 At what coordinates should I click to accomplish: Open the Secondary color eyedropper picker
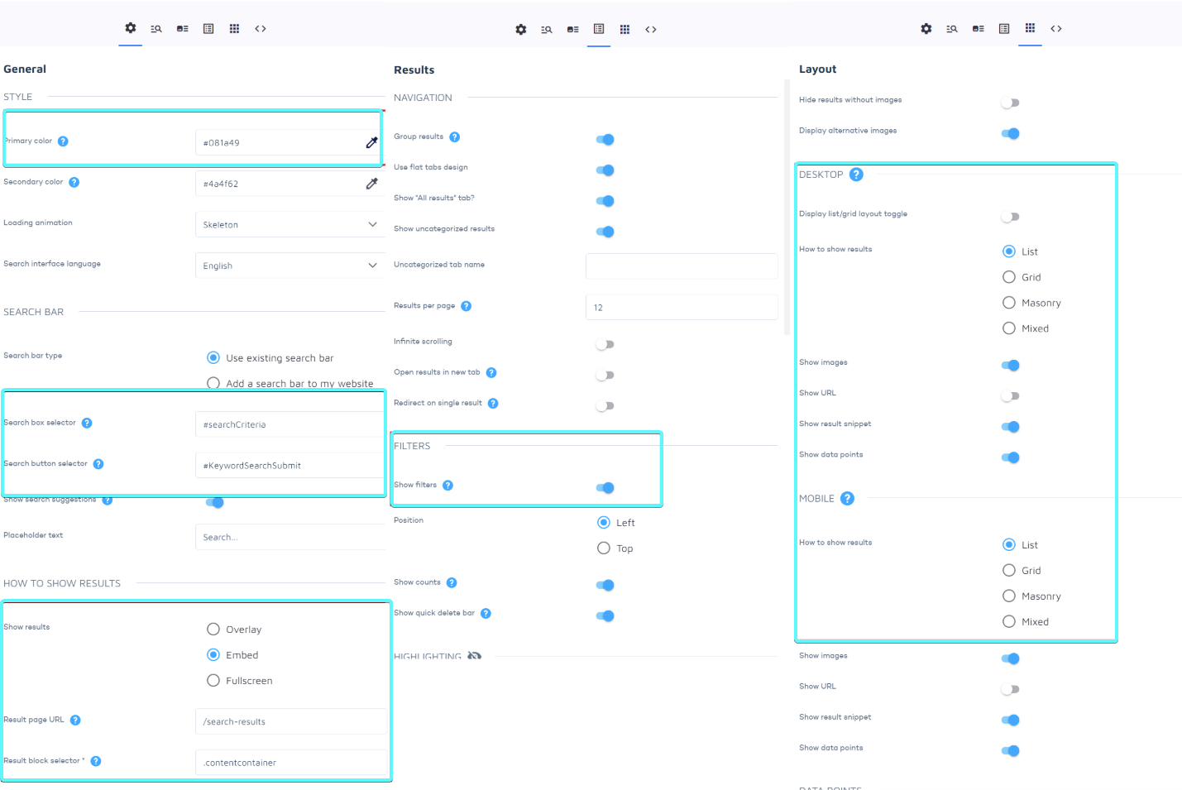(371, 184)
